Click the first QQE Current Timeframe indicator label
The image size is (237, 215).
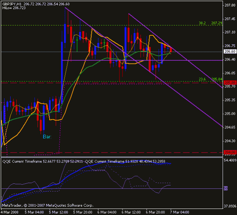pyautogui.click(x=42, y=161)
